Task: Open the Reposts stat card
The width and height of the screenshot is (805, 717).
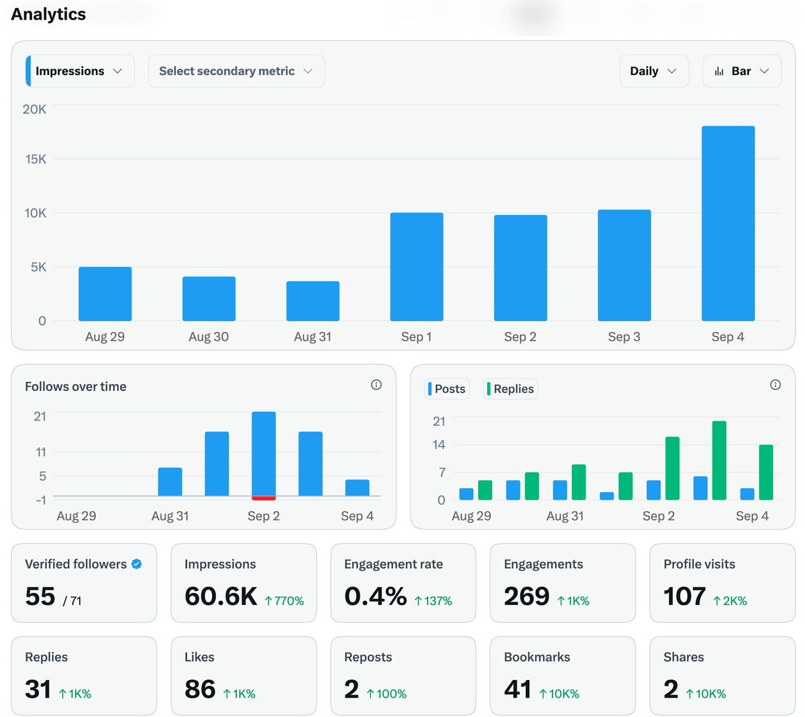Action: click(403, 676)
